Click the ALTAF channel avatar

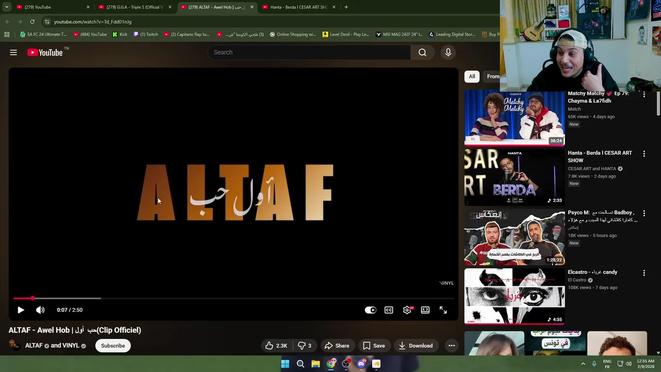pos(14,345)
